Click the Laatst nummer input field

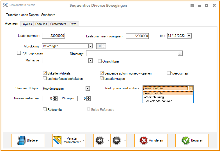[53, 36]
